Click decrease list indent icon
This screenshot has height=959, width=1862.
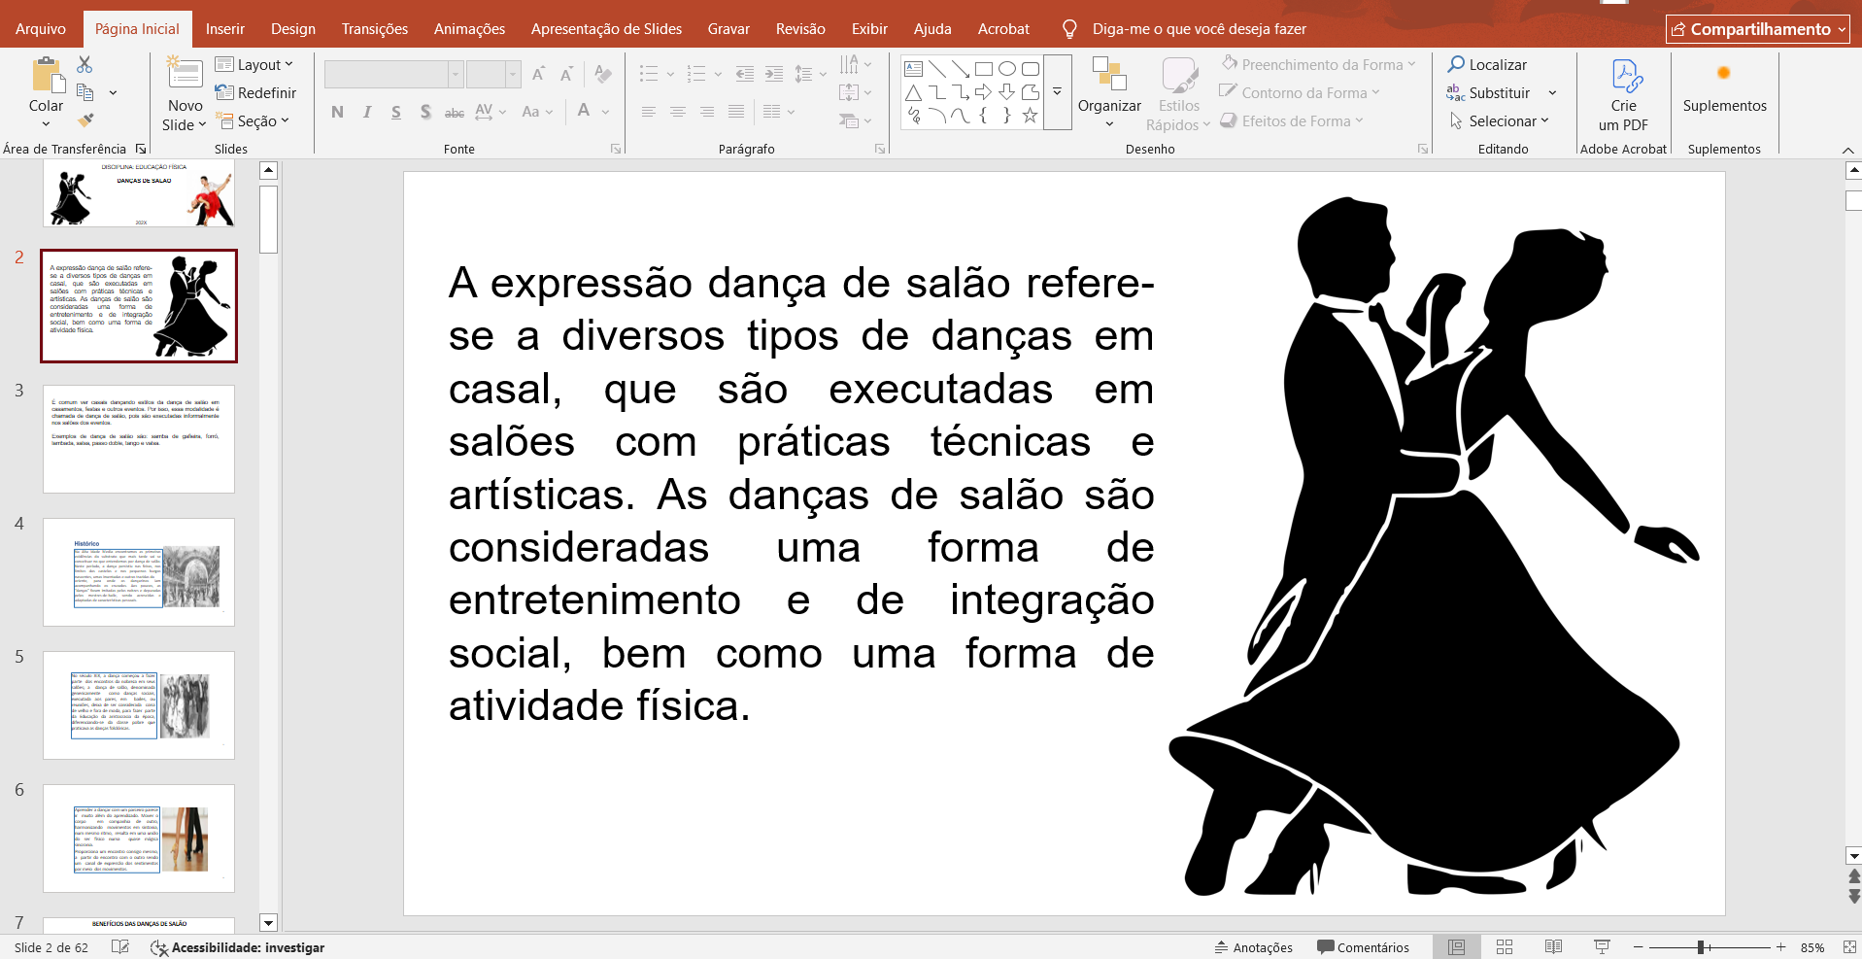click(745, 74)
